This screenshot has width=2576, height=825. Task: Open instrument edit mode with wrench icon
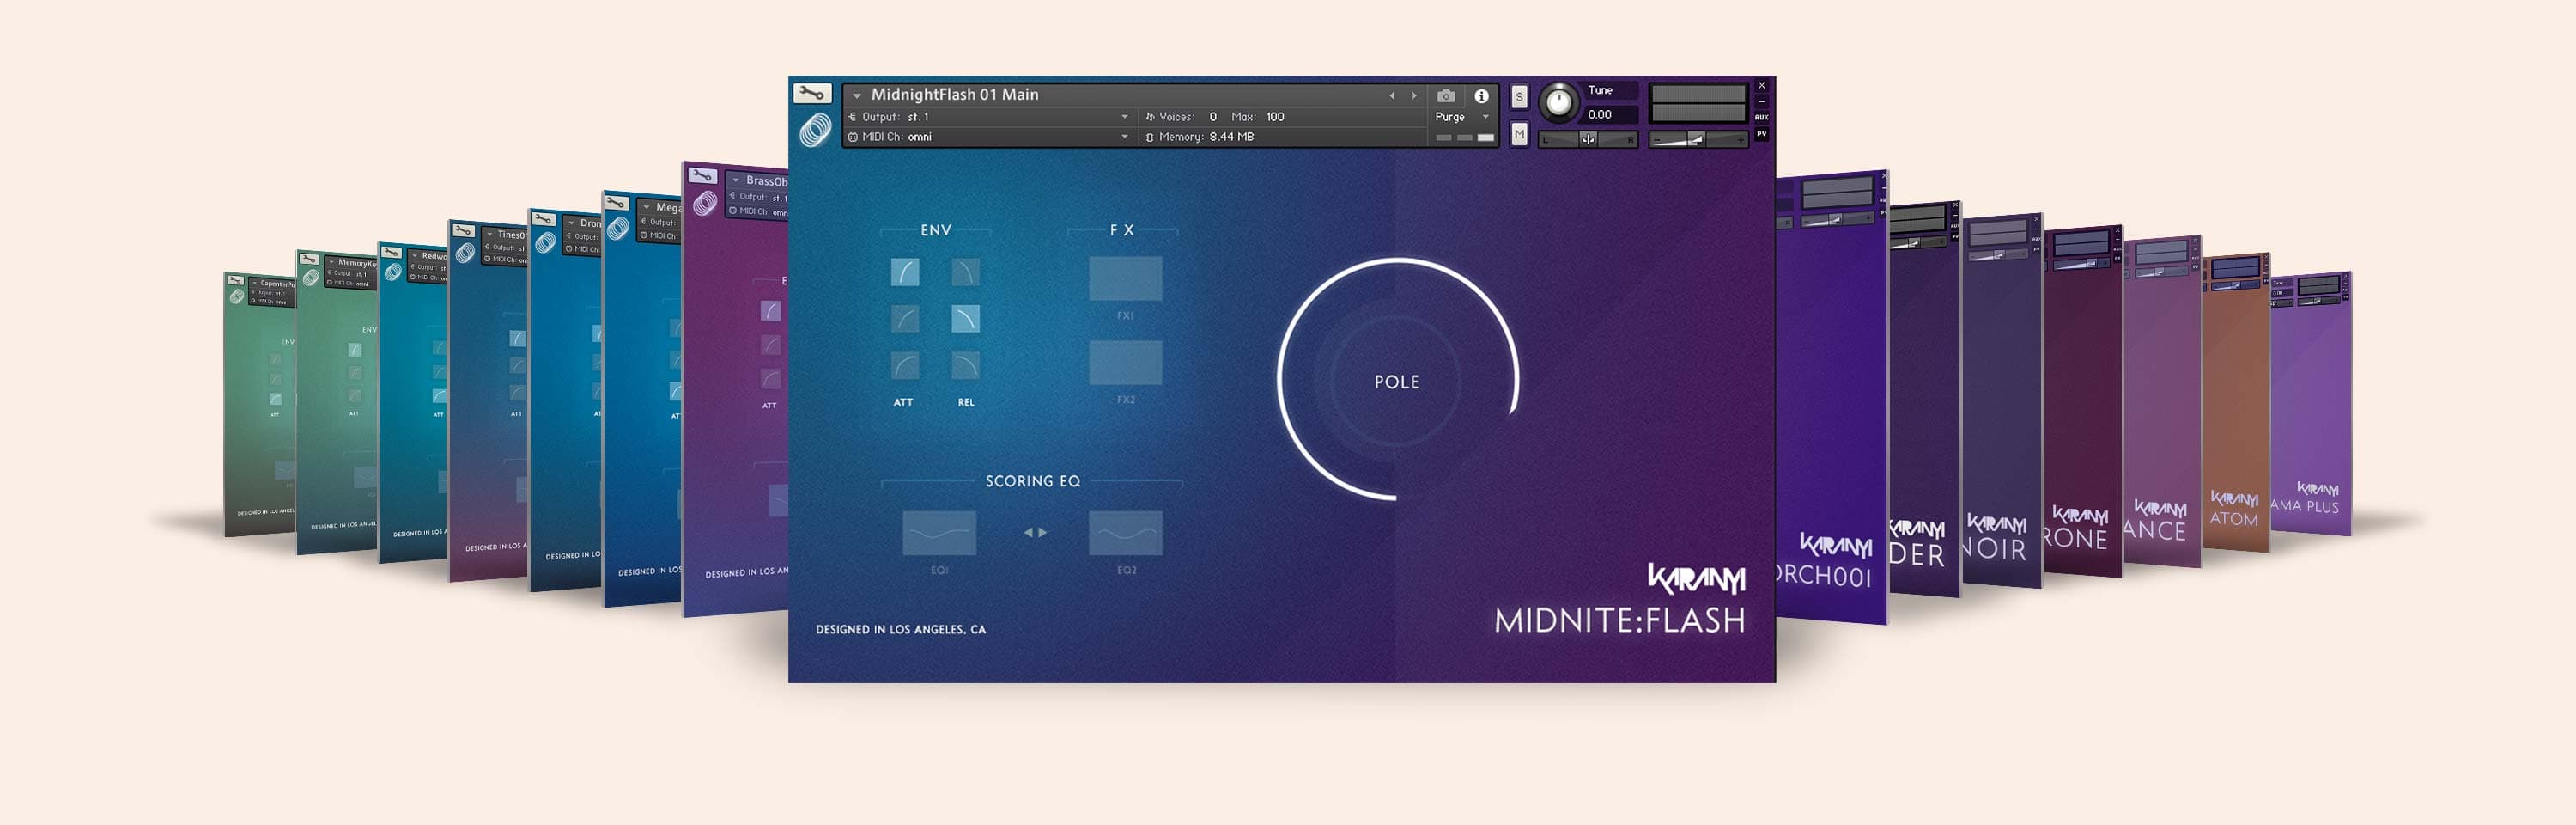(811, 93)
